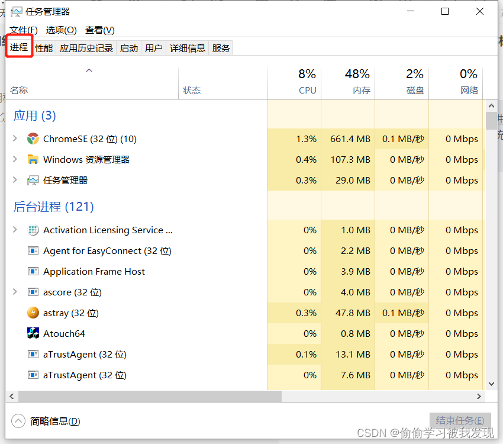Switch to the 用户 tab
503x444 pixels.
154,48
